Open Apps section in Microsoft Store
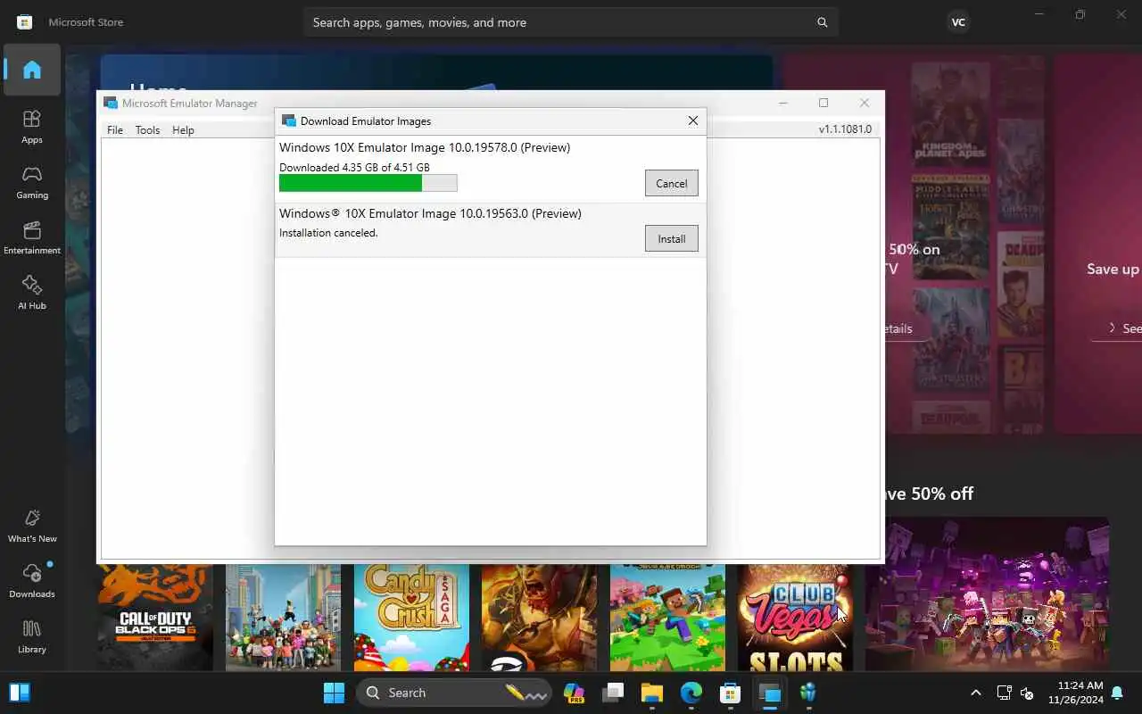 click(32, 127)
